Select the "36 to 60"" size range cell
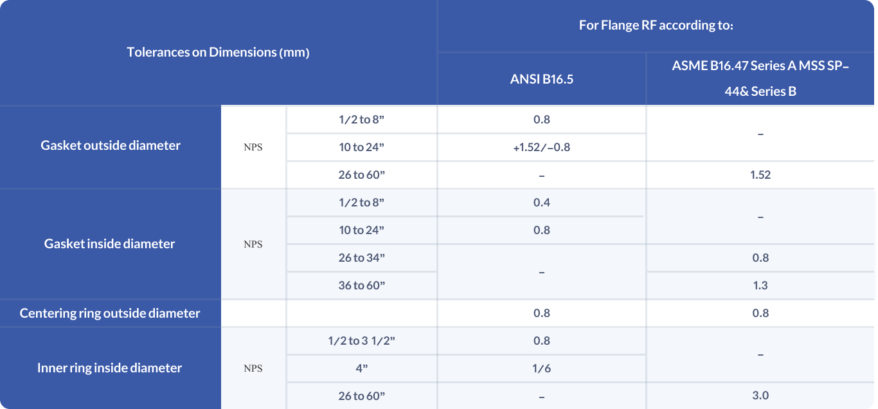This screenshot has height=409, width=878. 361,286
